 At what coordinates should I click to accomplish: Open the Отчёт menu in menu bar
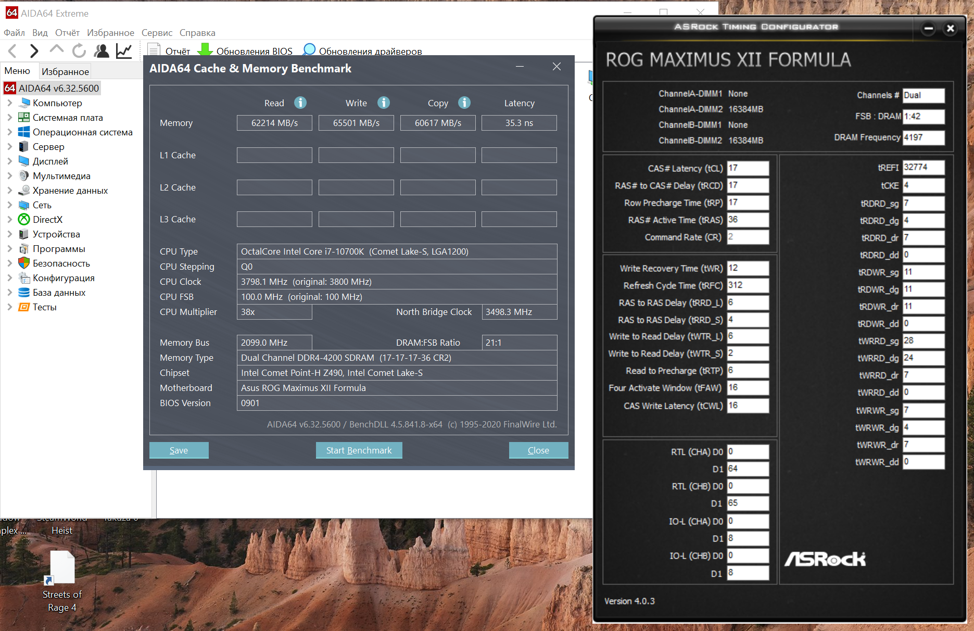(68, 33)
